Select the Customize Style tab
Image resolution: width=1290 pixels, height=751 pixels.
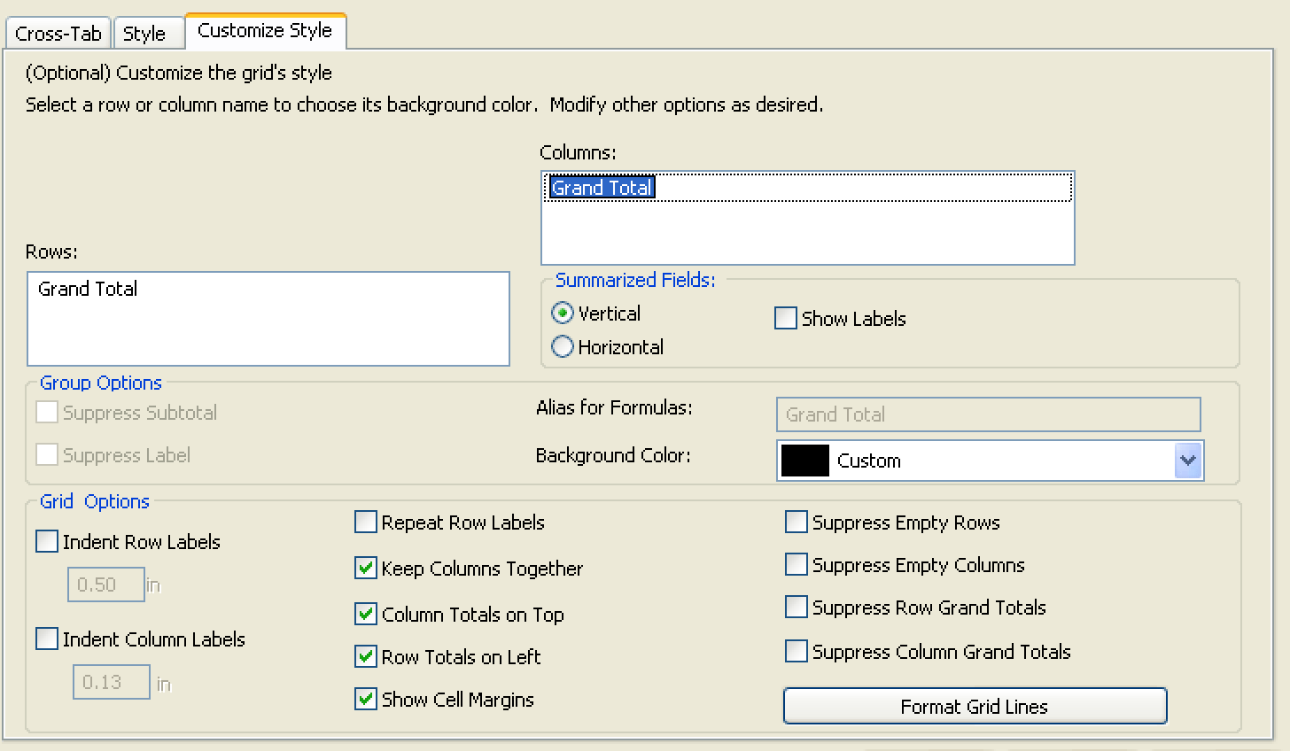tap(264, 30)
